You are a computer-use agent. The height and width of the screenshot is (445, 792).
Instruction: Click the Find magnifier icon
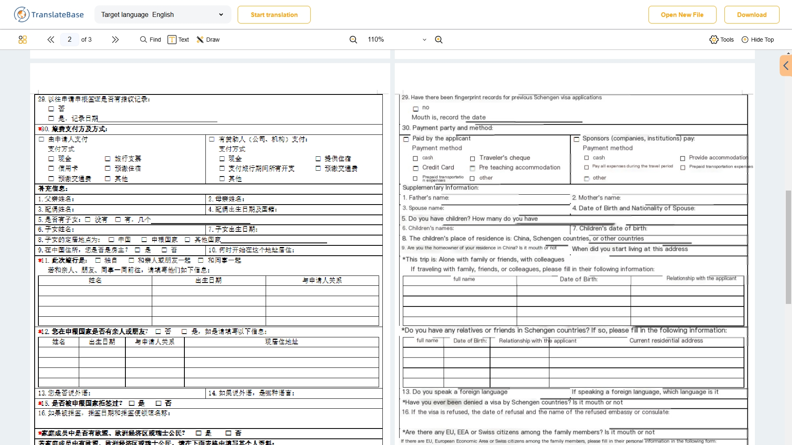pos(144,40)
